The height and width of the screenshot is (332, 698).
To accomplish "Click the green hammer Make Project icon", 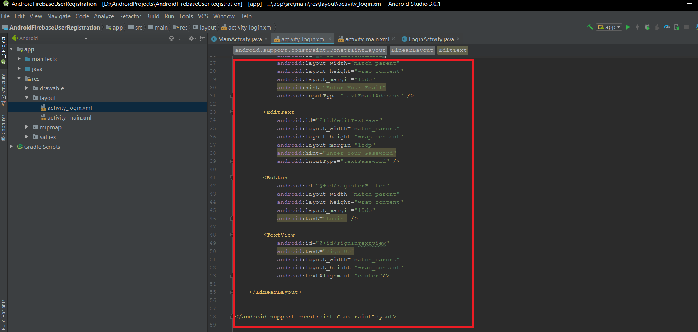I will point(590,27).
